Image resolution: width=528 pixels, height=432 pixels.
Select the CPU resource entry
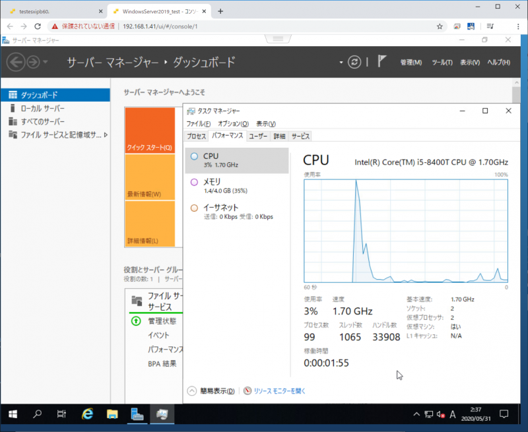point(237,160)
